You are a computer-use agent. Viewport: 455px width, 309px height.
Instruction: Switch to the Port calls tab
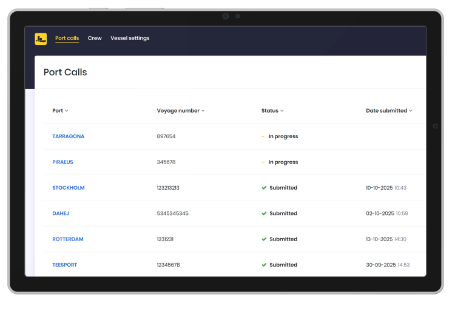tap(67, 38)
